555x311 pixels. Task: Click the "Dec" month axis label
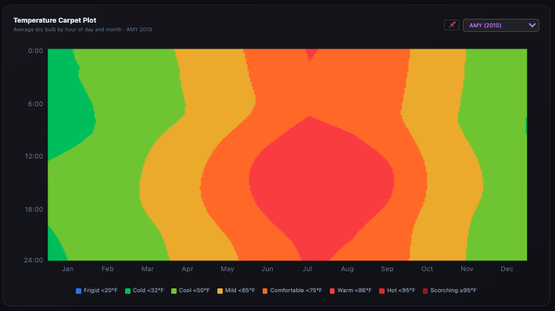tap(507, 269)
